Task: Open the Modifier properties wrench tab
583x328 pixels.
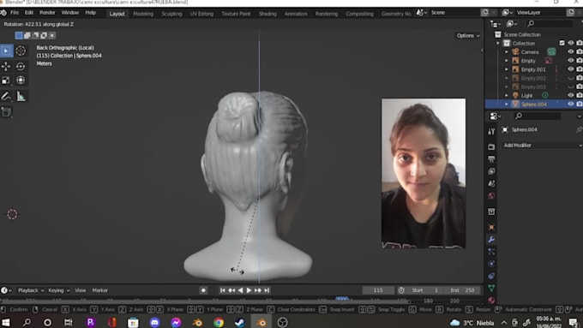Action: click(491, 240)
